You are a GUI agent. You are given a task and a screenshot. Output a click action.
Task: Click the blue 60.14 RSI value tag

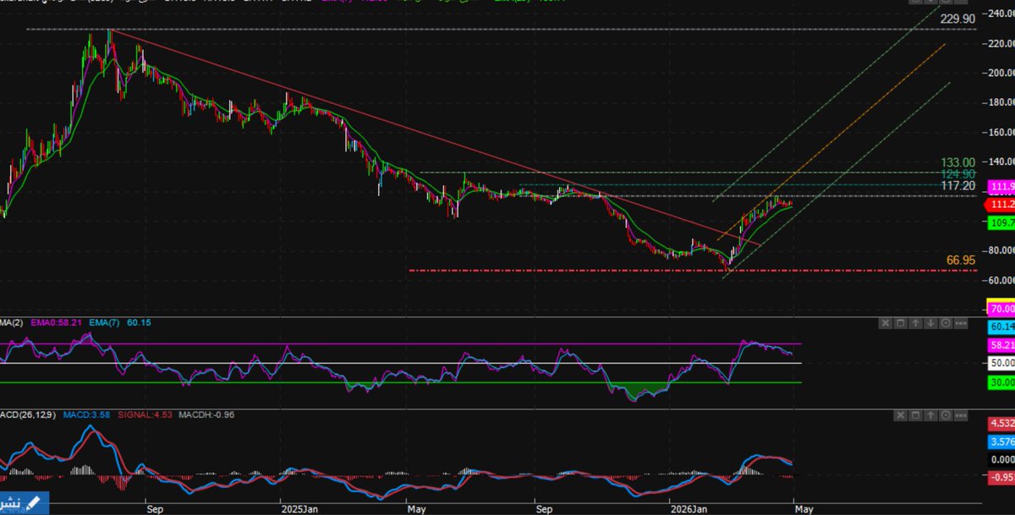tap(1001, 326)
